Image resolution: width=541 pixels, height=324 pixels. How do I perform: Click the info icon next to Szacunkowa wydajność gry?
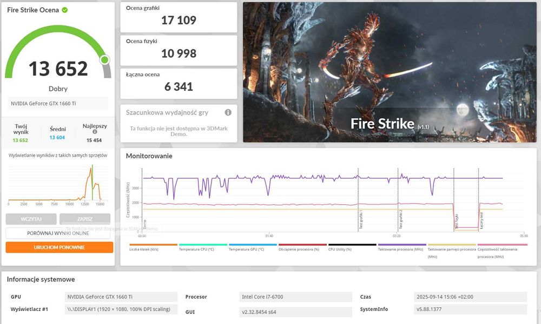[x=228, y=112]
